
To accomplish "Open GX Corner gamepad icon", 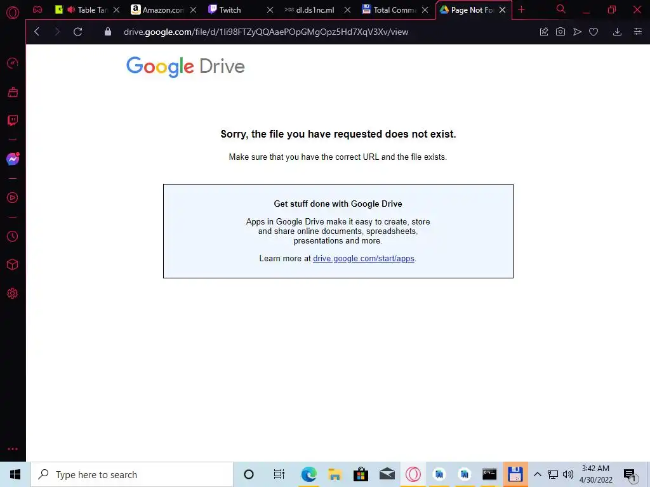I will pyautogui.click(x=37, y=10).
